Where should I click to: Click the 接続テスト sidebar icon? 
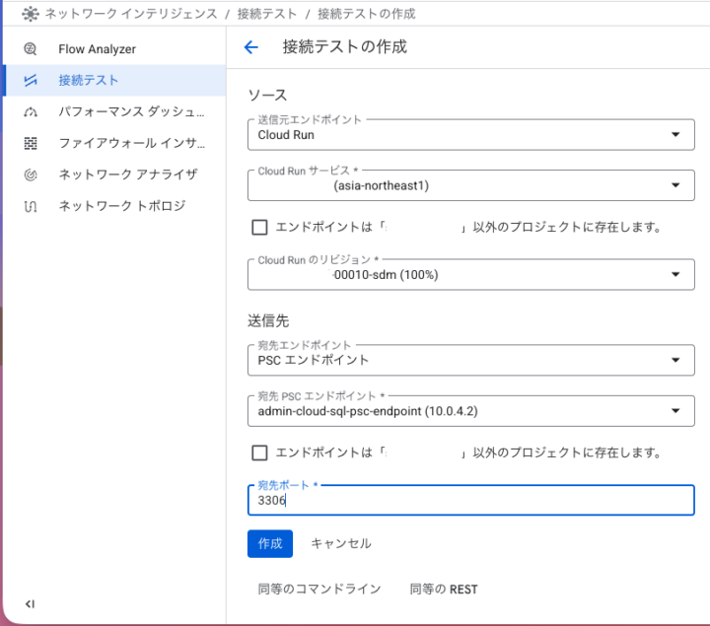coord(31,81)
